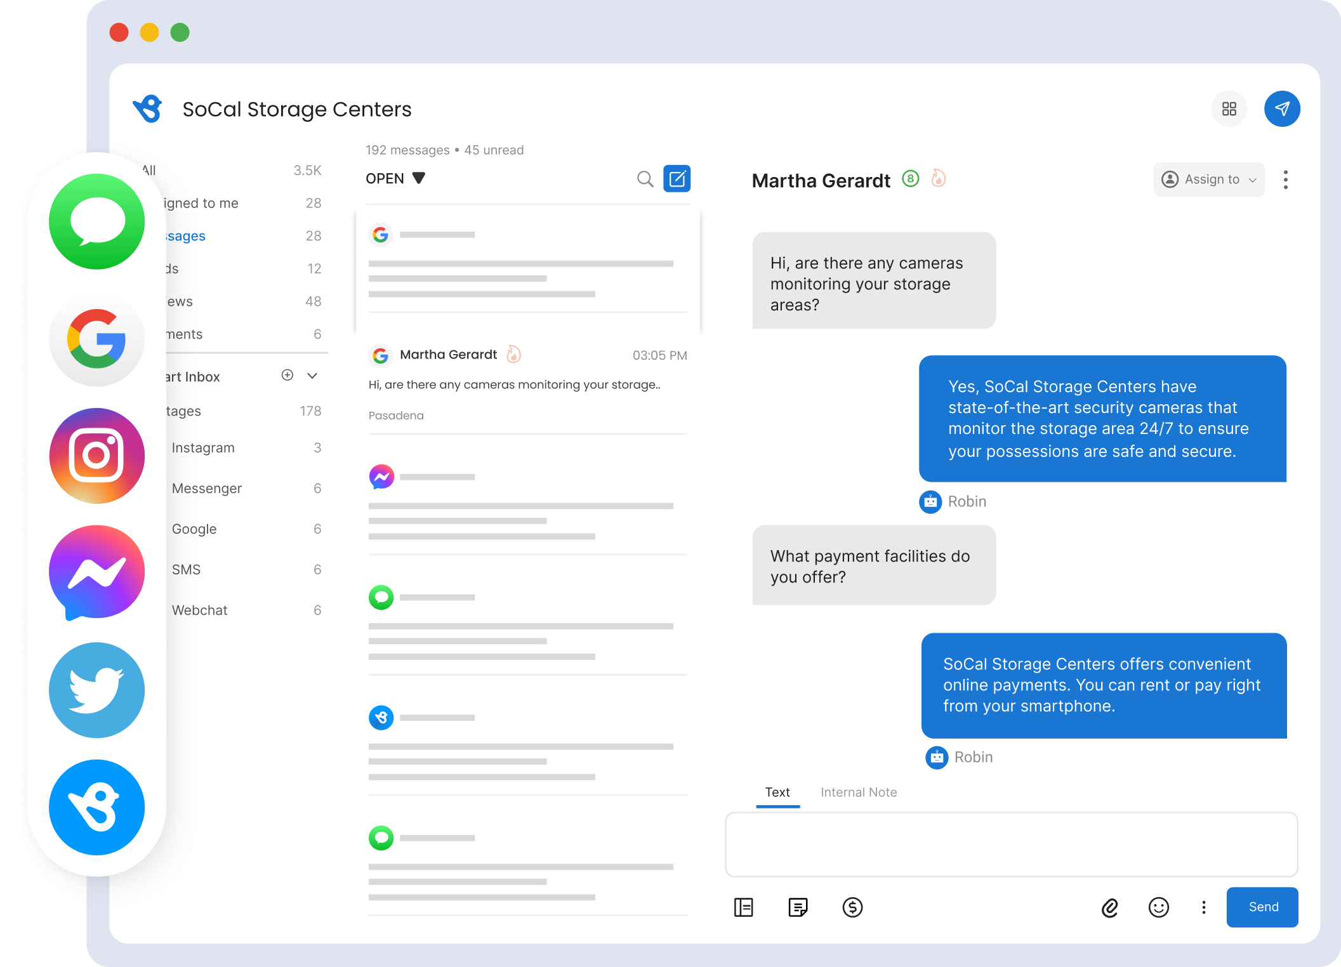Image resolution: width=1341 pixels, height=967 pixels.
Task: Open the Assign to dropdown
Action: pos(1208,180)
